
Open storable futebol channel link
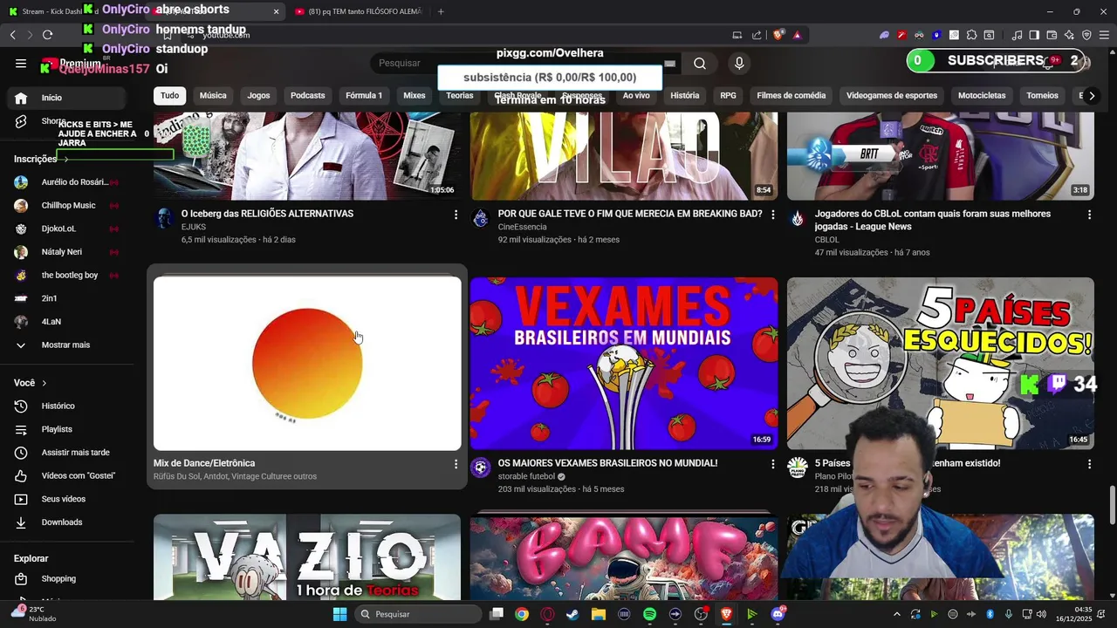pyautogui.click(x=526, y=476)
